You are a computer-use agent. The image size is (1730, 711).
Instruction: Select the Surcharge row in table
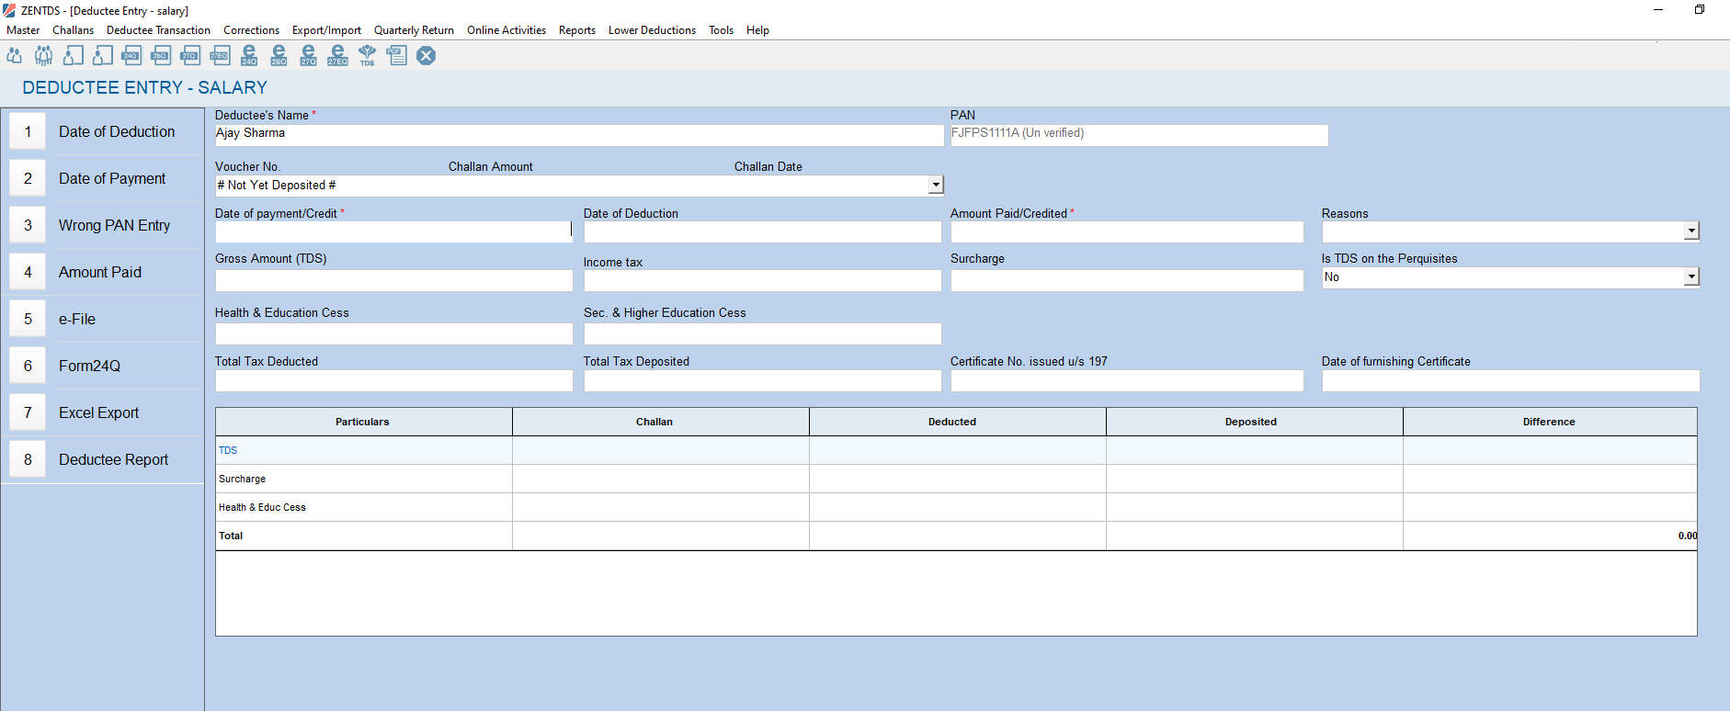click(x=956, y=479)
